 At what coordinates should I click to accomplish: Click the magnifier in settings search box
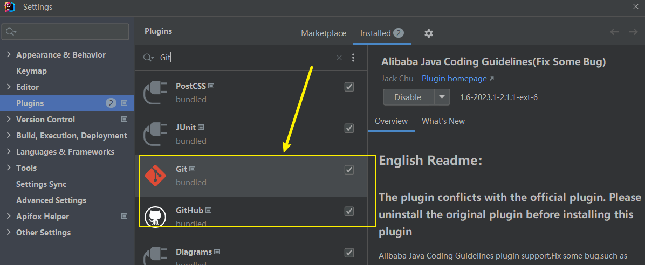coord(11,32)
